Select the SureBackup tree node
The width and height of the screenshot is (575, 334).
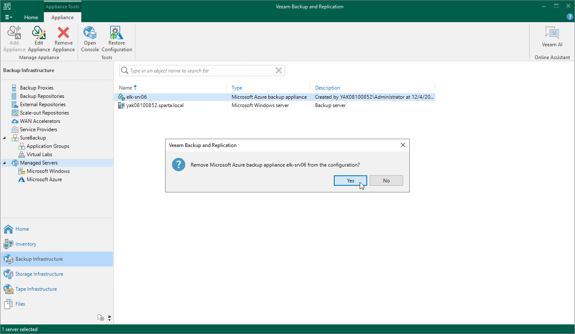click(33, 138)
